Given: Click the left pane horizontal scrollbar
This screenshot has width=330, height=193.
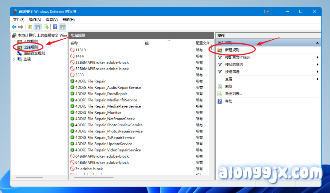Looking at the screenshot, I should 29,177.
